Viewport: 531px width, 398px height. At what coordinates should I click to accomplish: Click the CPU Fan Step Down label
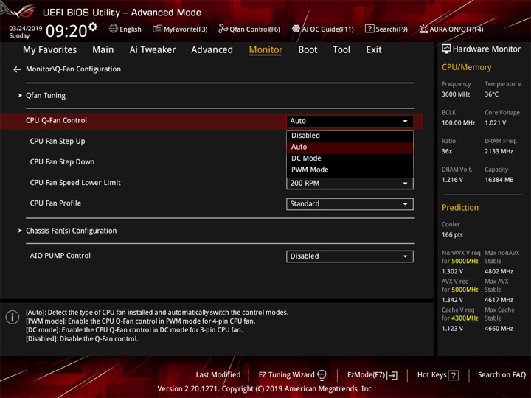[x=62, y=161]
